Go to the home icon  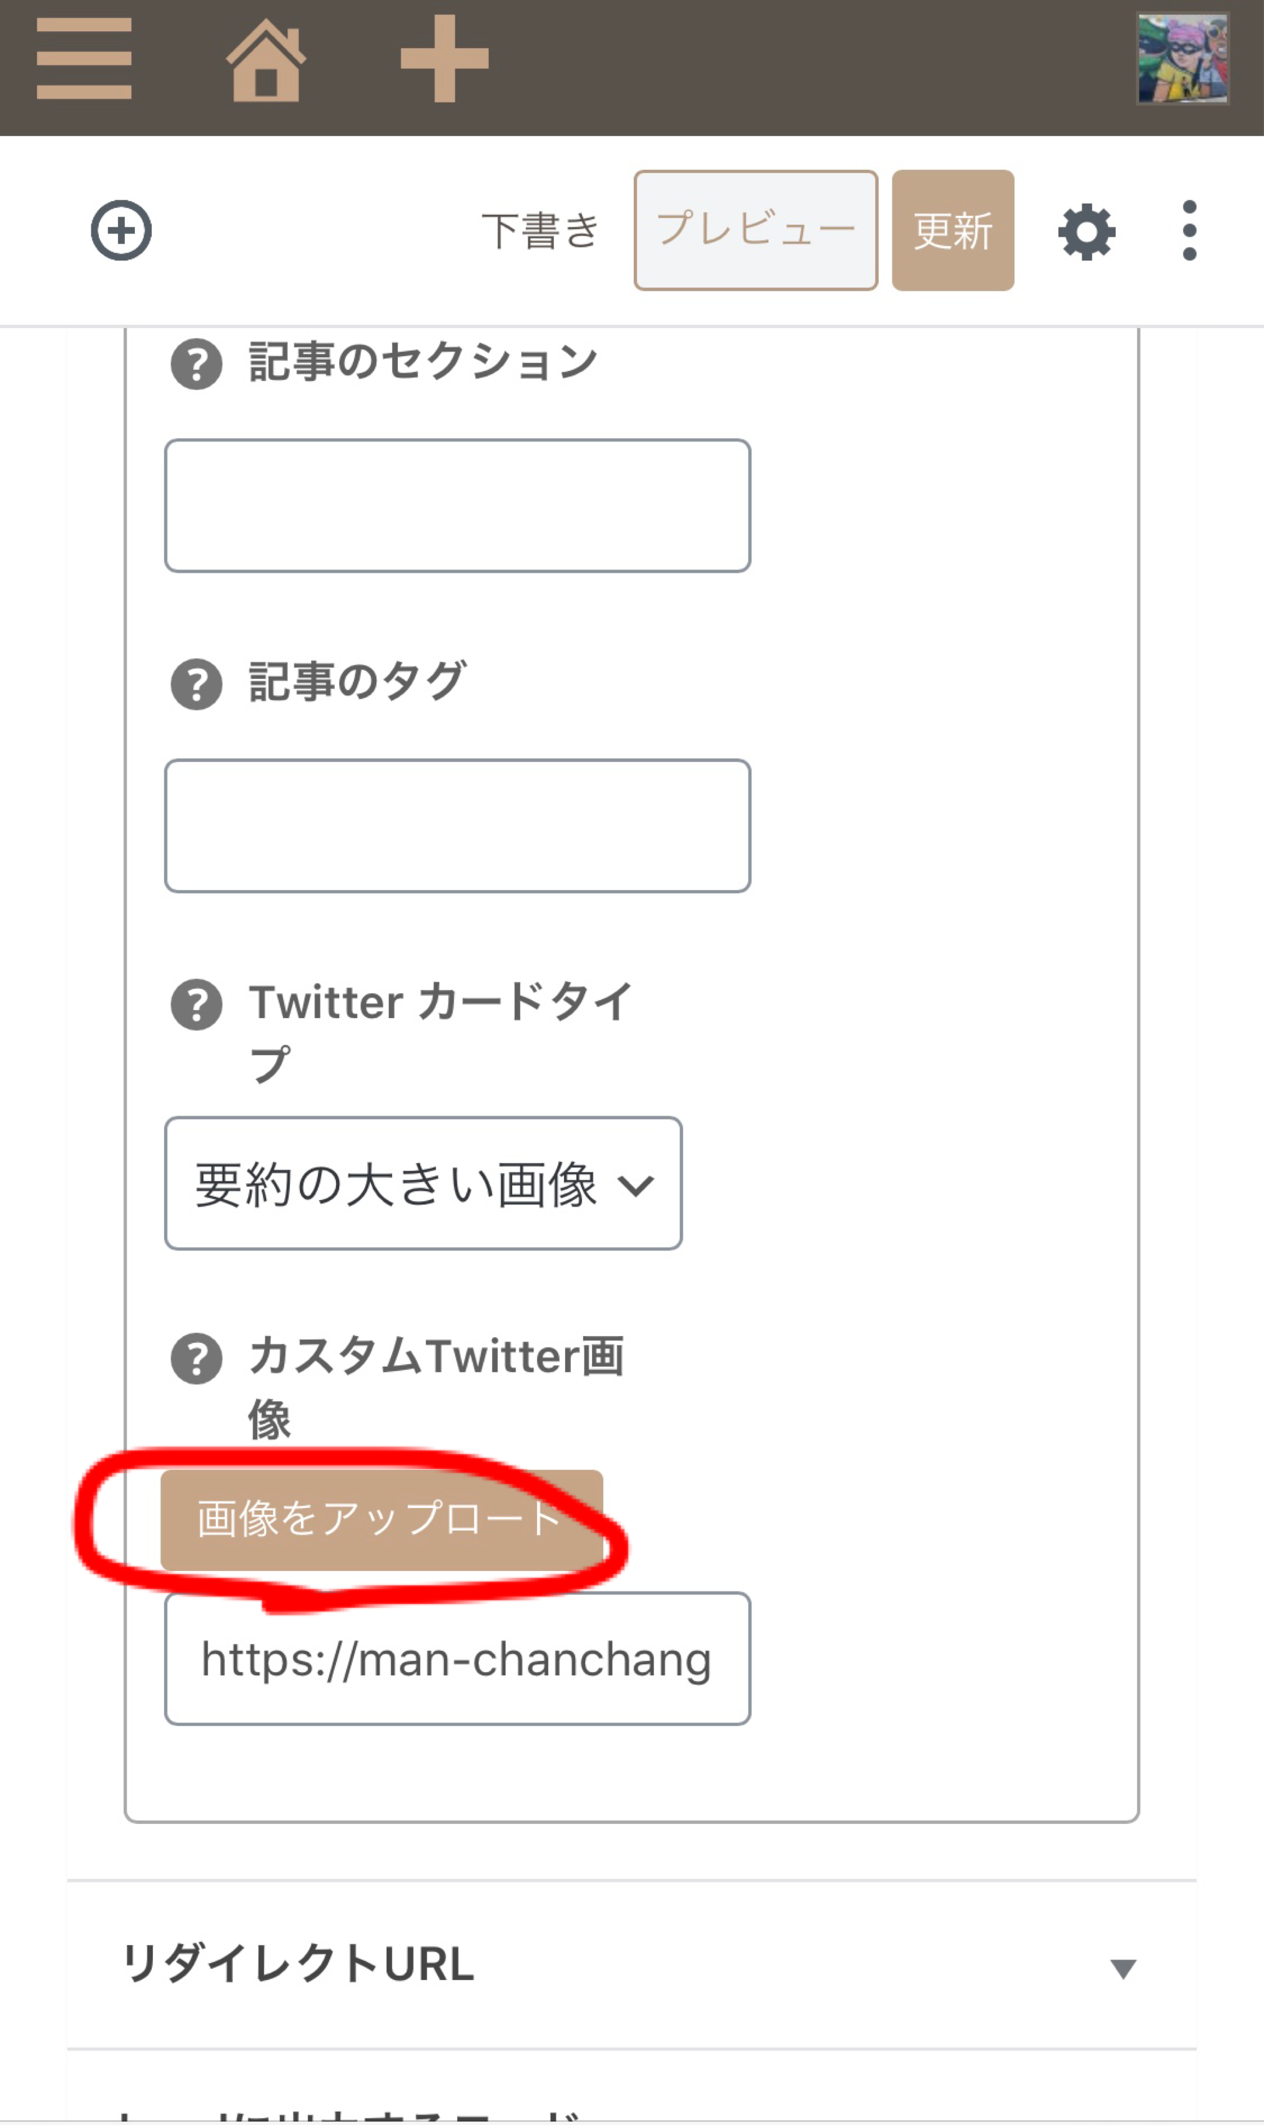(x=265, y=61)
